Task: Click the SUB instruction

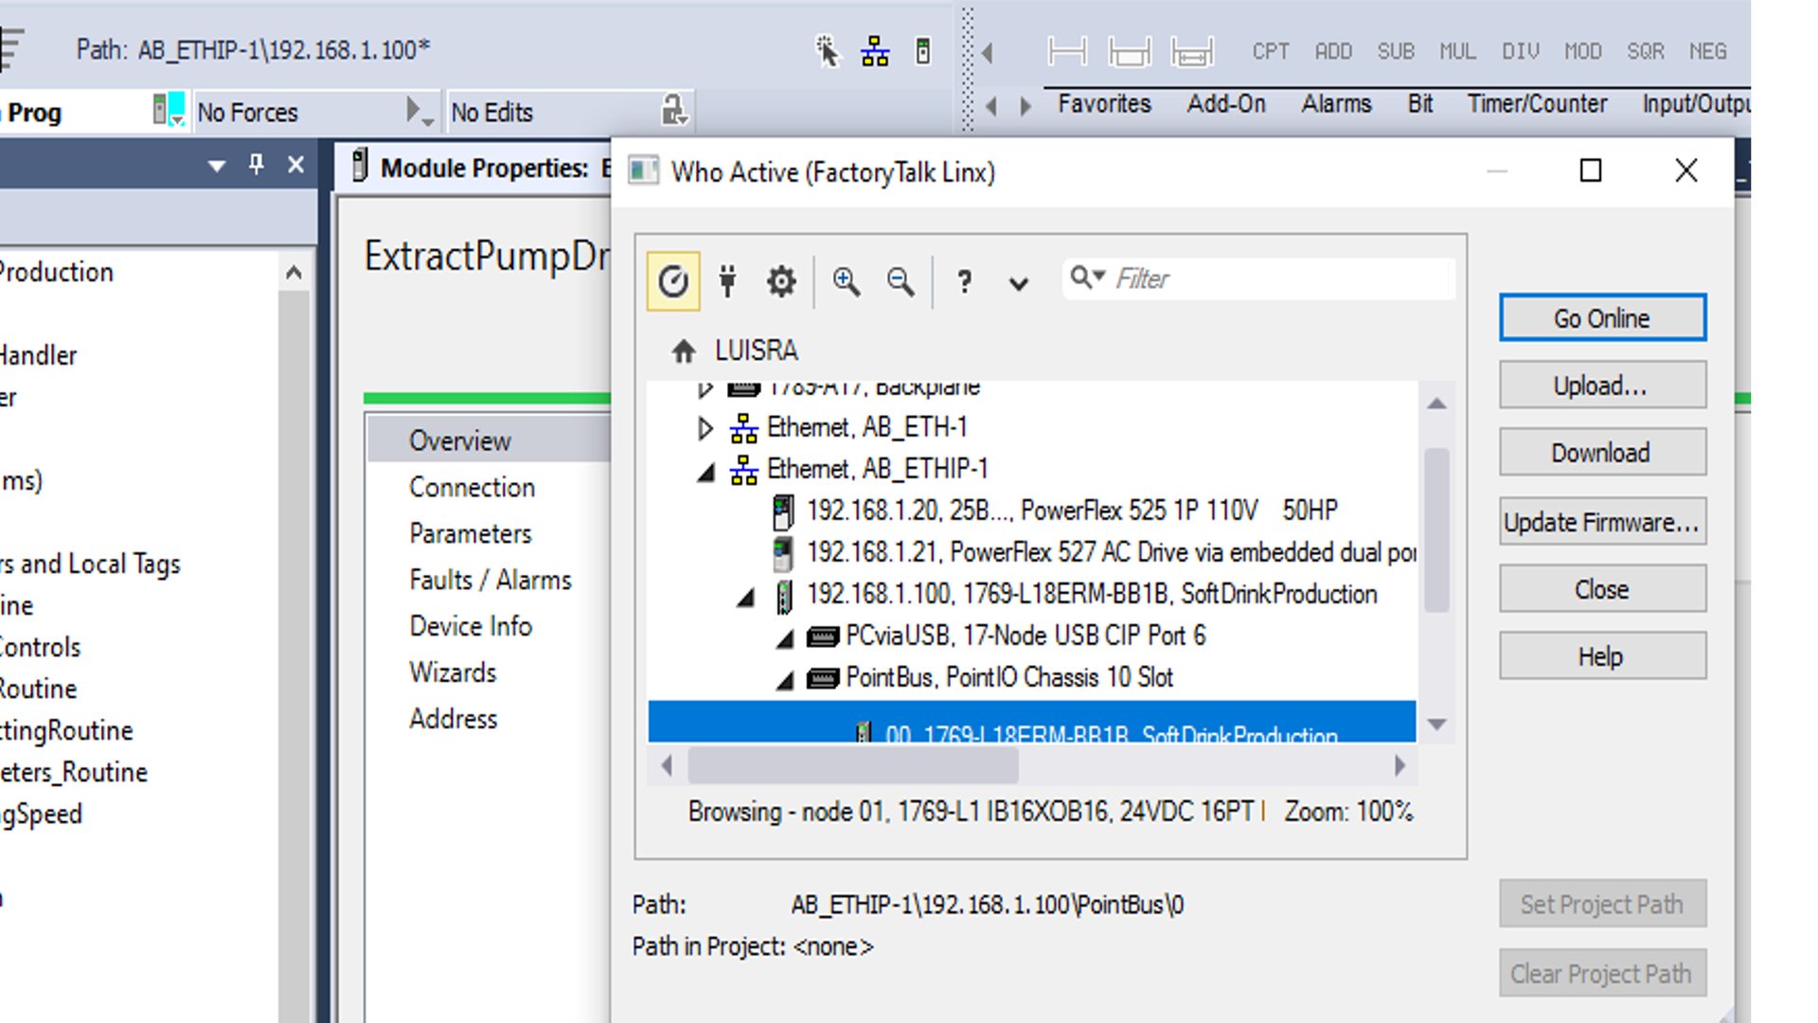Action: [x=1396, y=51]
